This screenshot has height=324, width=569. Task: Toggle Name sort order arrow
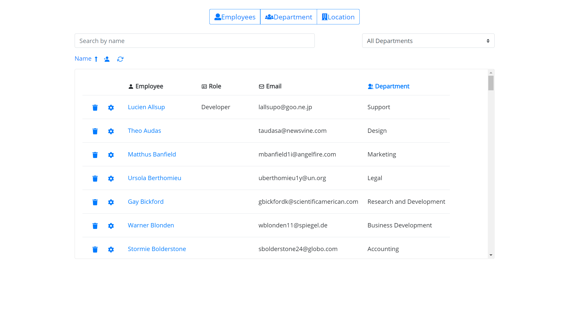click(96, 59)
